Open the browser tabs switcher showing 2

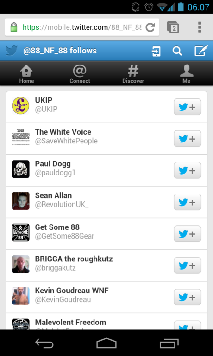(173, 27)
